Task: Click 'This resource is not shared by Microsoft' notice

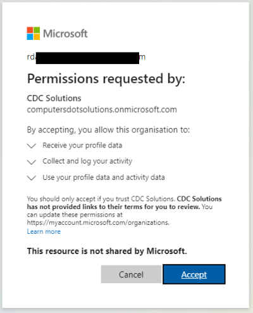Action: tap(107, 251)
